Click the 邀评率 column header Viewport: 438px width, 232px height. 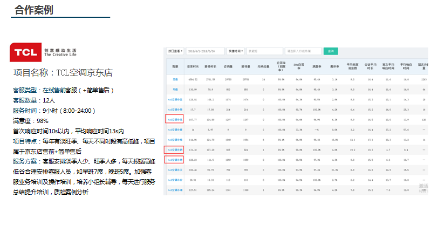[334, 66]
